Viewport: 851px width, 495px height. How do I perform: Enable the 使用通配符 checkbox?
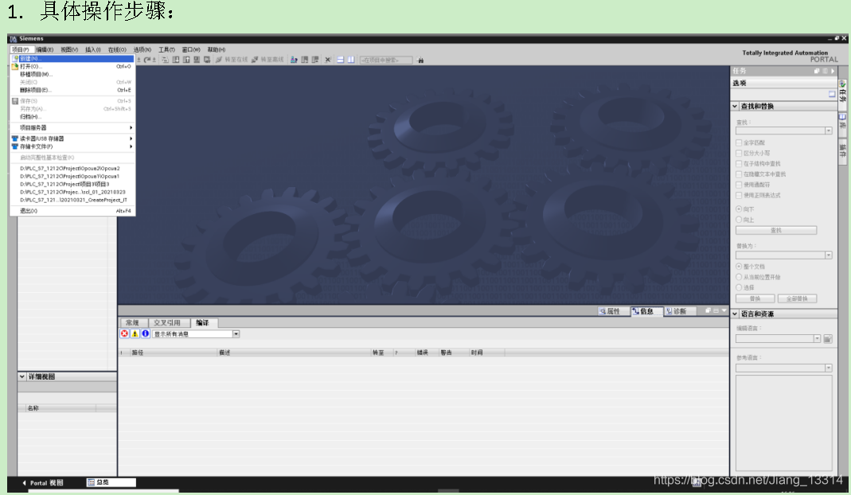click(x=739, y=185)
